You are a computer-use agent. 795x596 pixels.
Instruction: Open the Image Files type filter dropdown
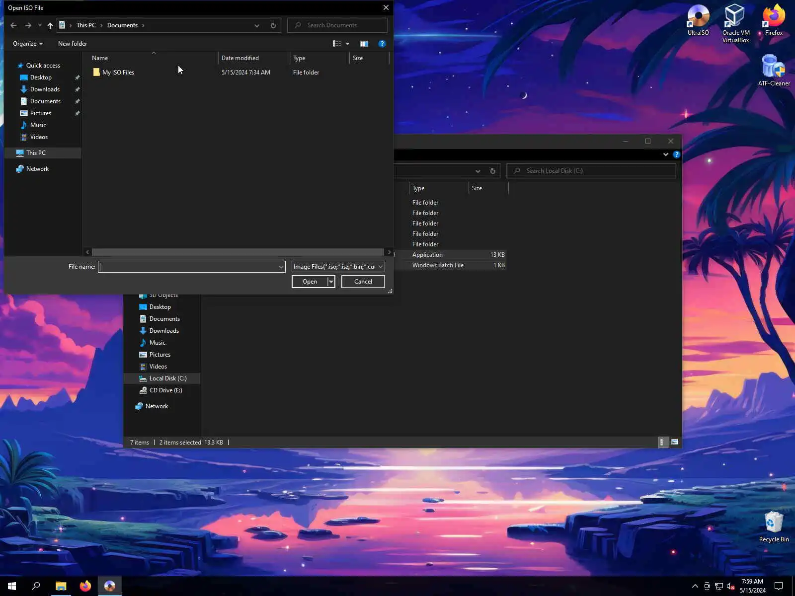click(338, 267)
